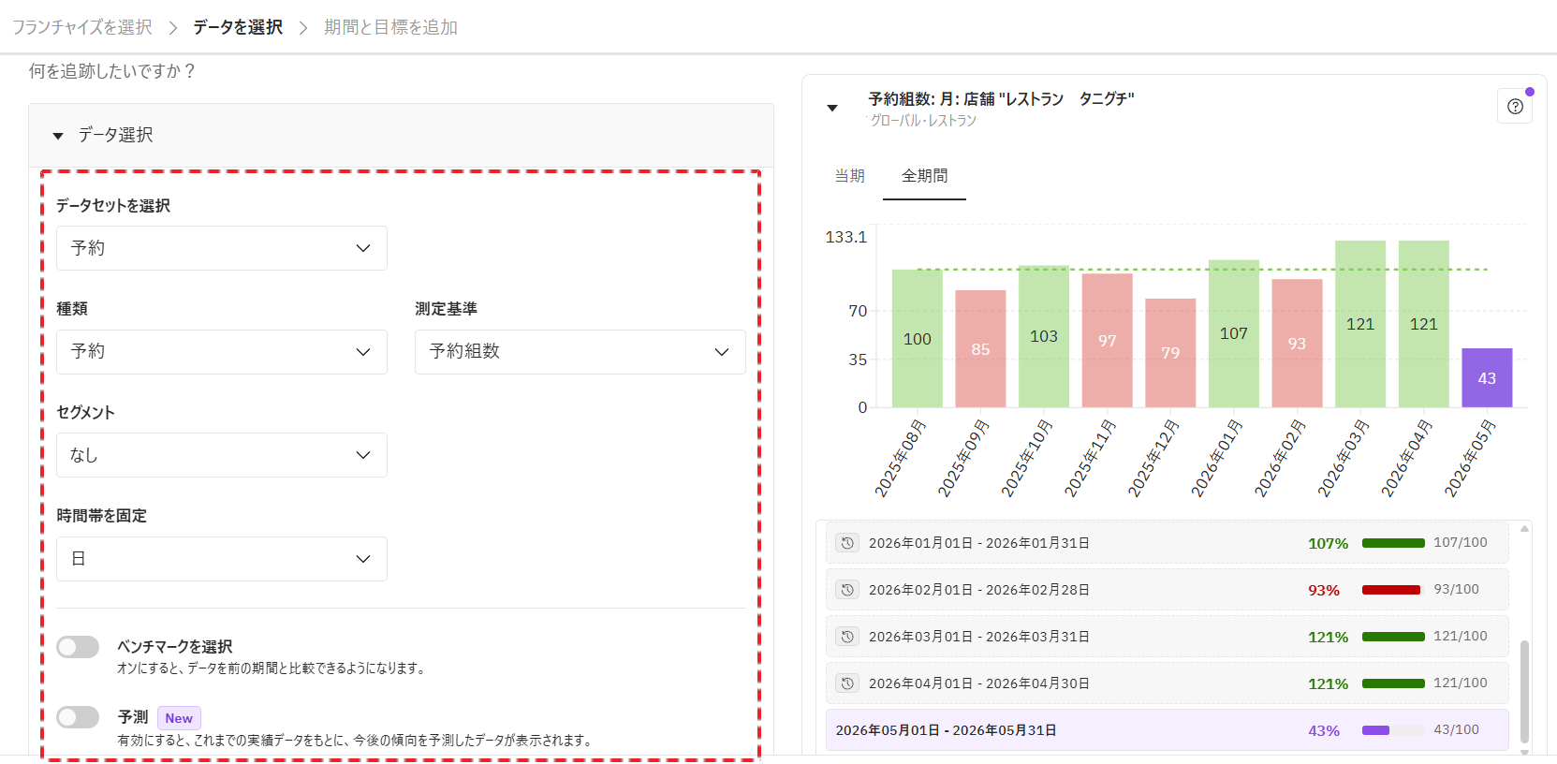This screenshot has height=764, width=1557.
Task: Click history icon for 2026年03月01日 row
Action: [847, 637]
